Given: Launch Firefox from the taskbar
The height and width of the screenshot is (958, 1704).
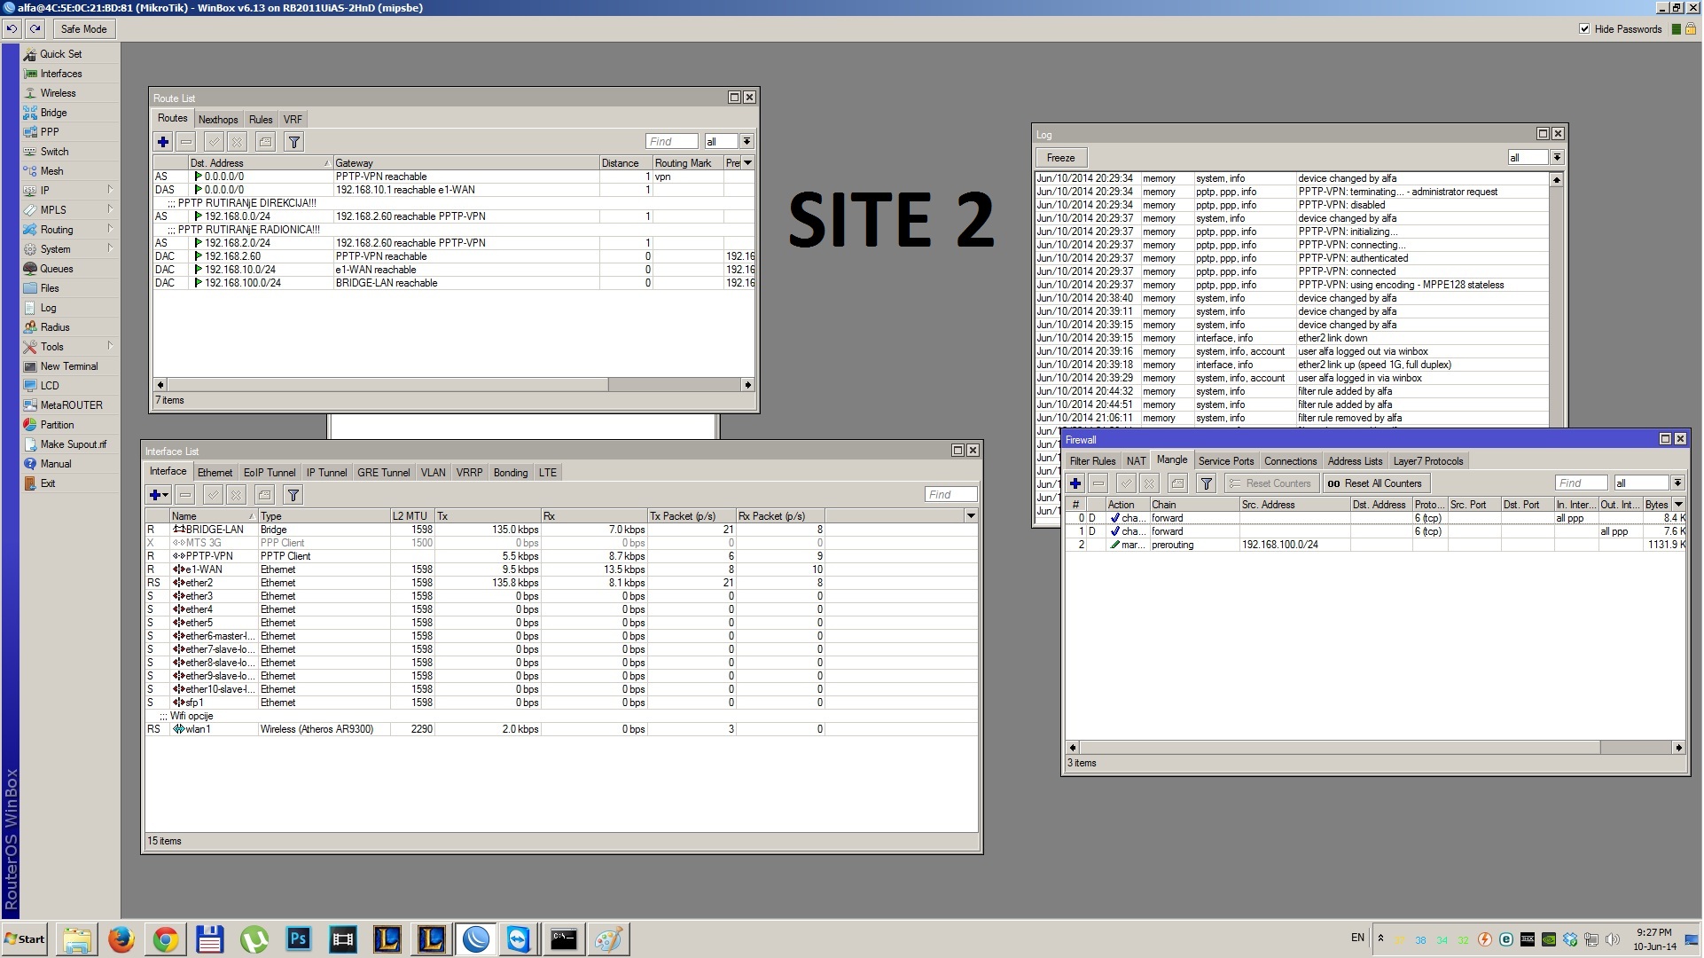Looking at the screenshot, I should pos(121,939).
